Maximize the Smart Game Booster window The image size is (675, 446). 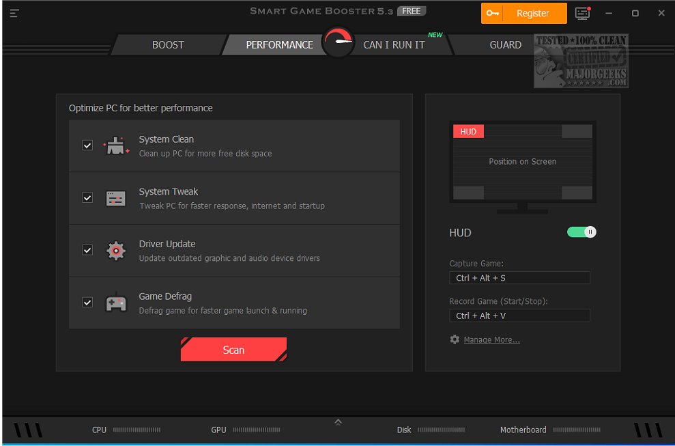(x=635, y=14)
